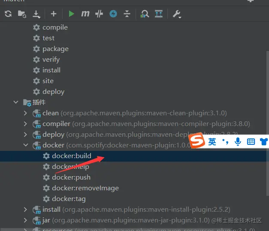This screenshot has width=269, height=231.
Task: Toggle offline mode lightning icon
Action: click(113, 14)
